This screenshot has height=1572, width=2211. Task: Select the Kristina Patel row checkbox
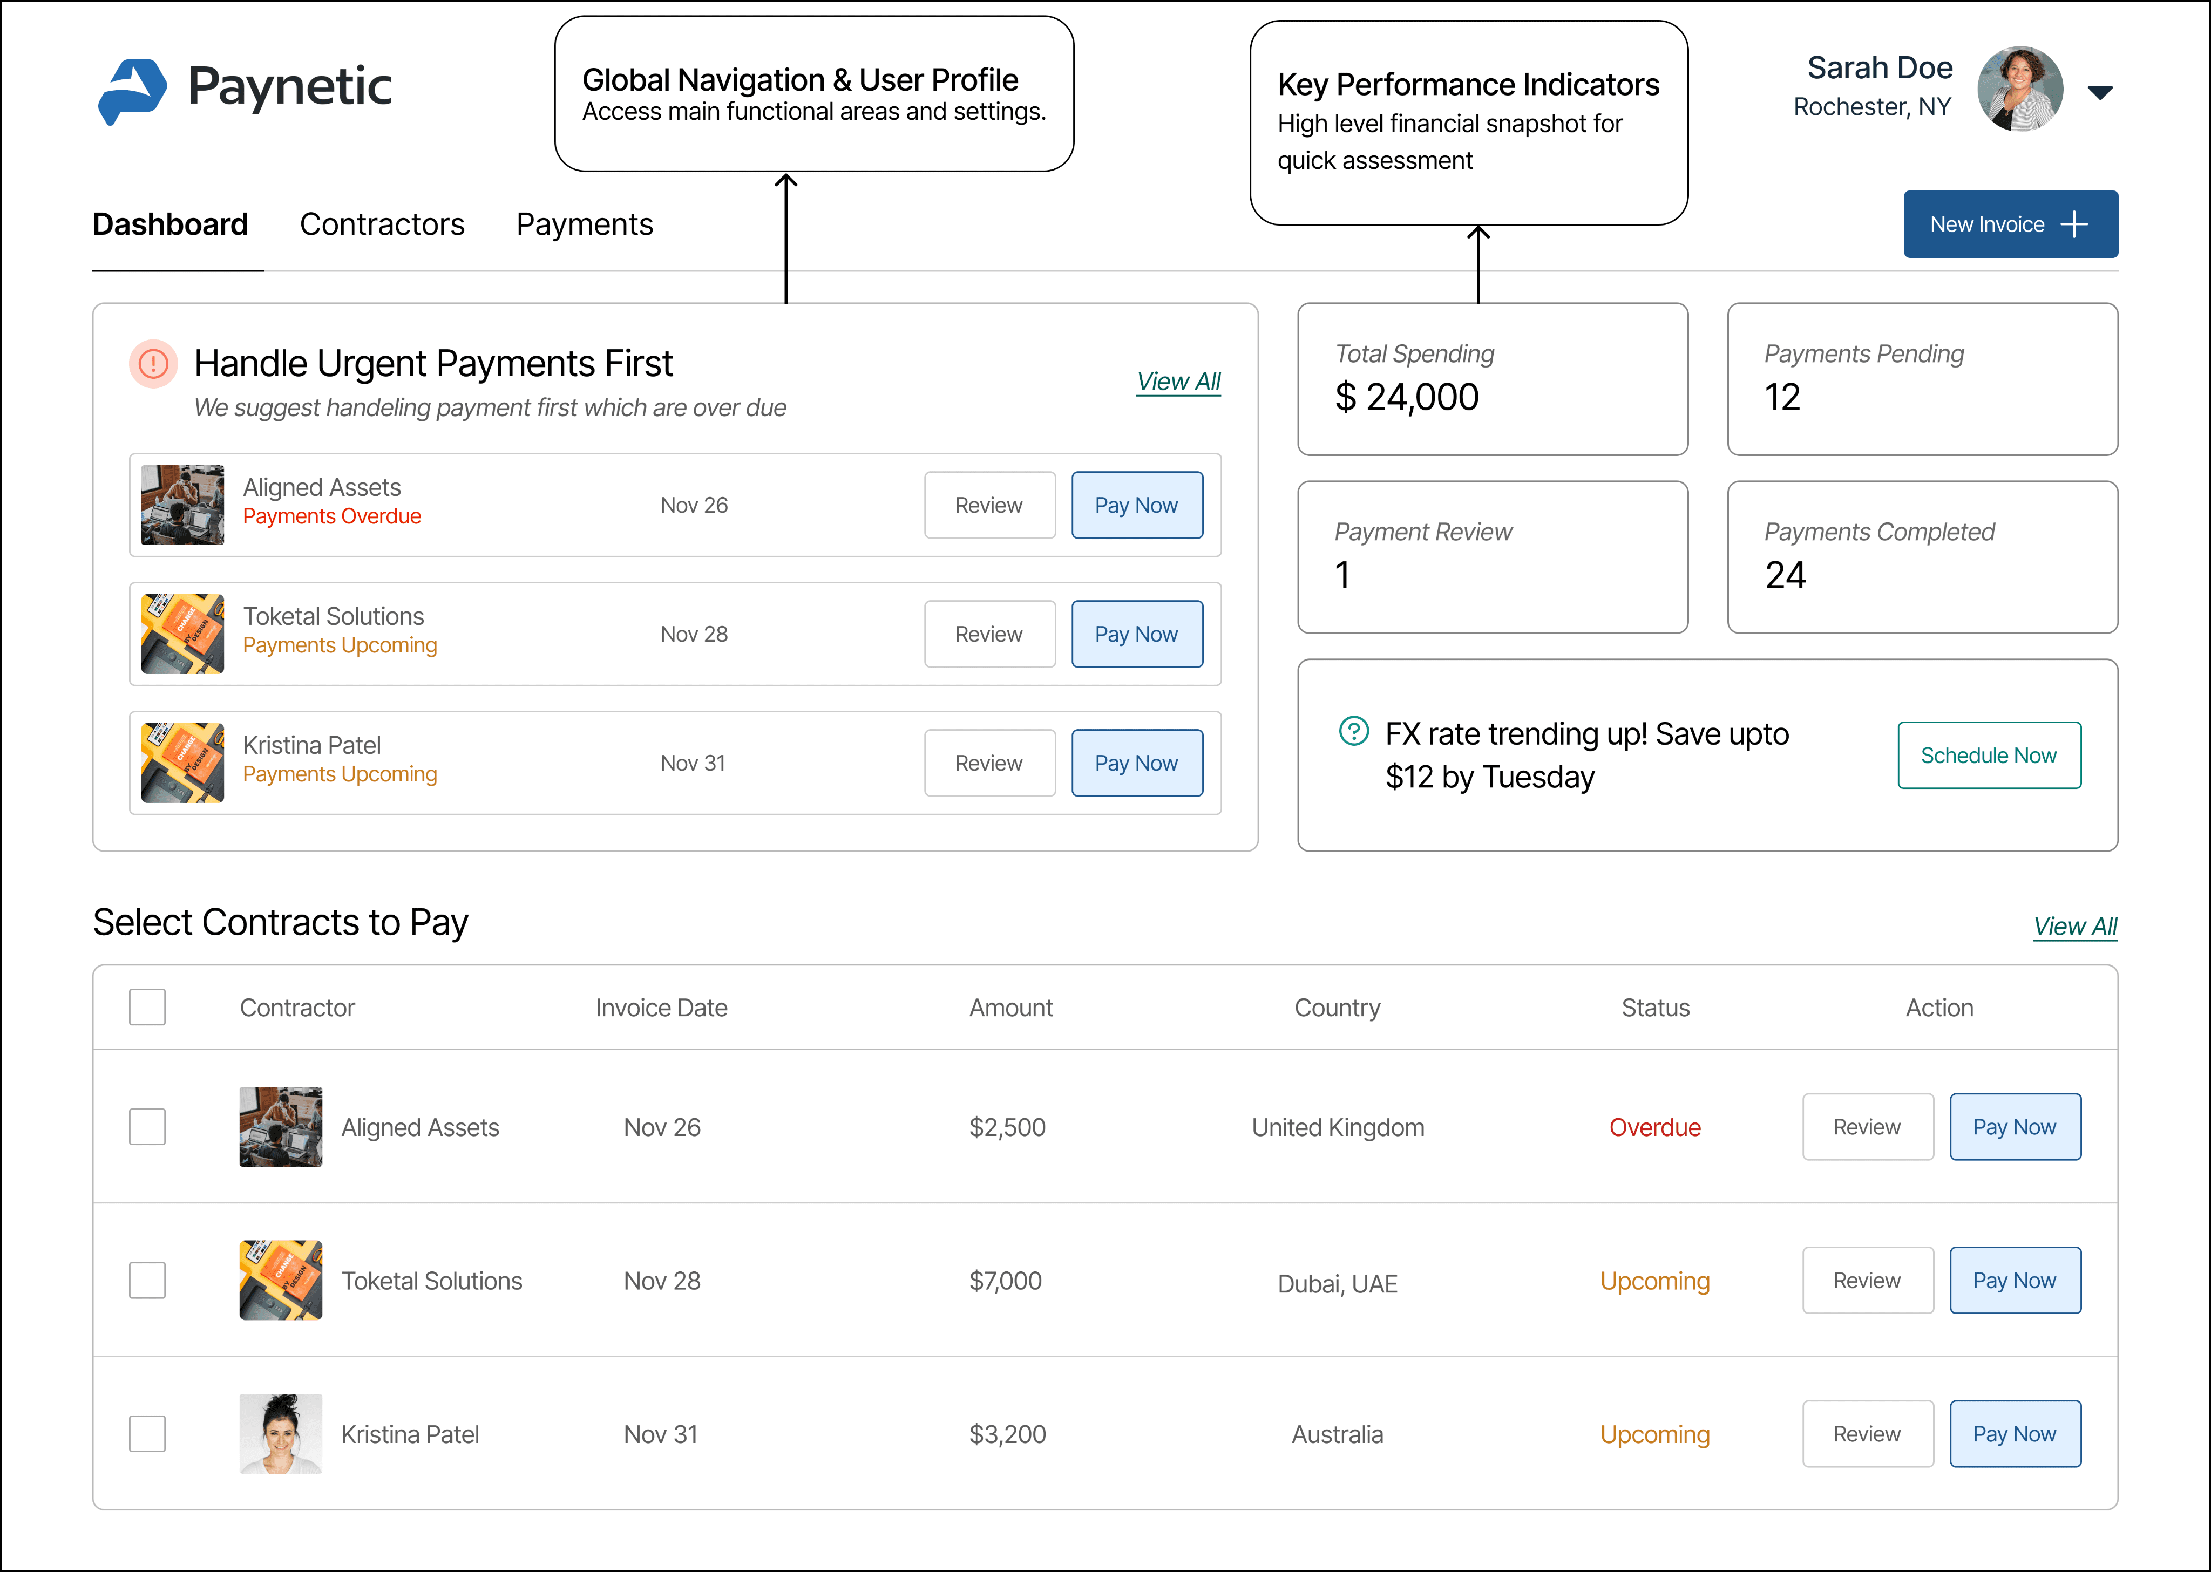(x=147, y=1433)
